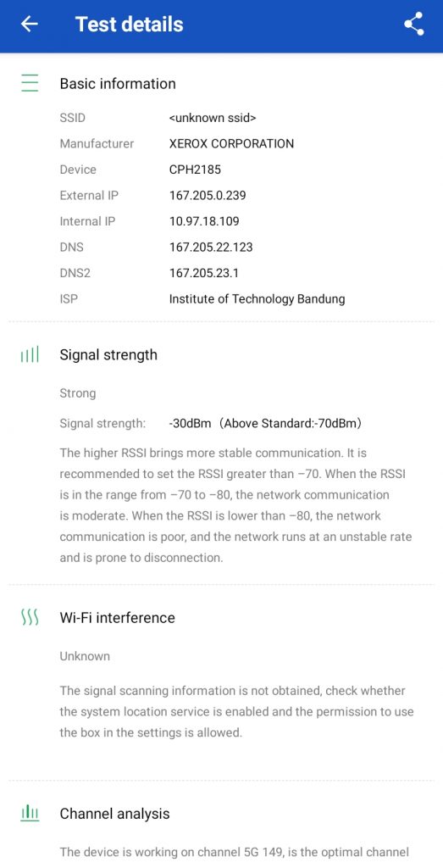Viewport: 443px width, 868px height.
Task: Open the Basic information section heading
Action: tap(118, 84)
